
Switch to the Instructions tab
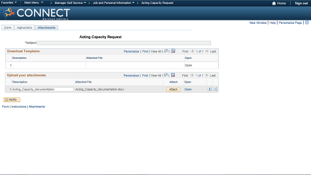click(24, 28)
